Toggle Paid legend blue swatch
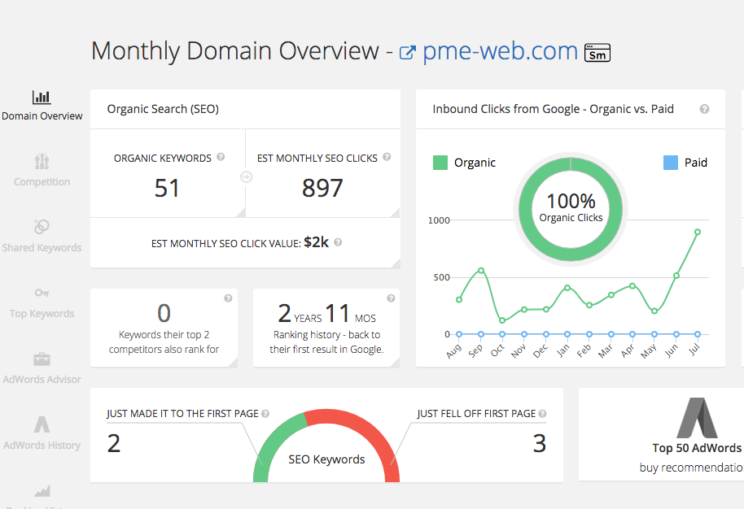Screen dimensions: 744x509 (671, 163)
